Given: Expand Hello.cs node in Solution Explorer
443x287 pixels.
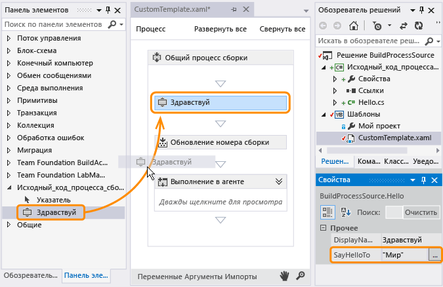Looking at the screenshot, I should pyautogui.click(x=335, y=102).
